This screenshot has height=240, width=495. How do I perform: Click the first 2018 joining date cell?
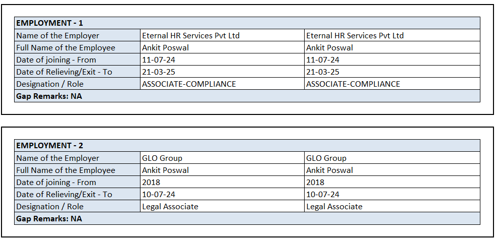[151, 183]
